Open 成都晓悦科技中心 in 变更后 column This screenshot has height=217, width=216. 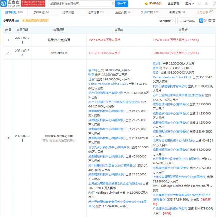[171, 104]
